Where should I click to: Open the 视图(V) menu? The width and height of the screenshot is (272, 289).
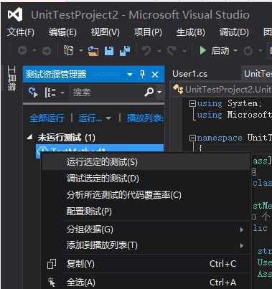click(x=105, y=32)
